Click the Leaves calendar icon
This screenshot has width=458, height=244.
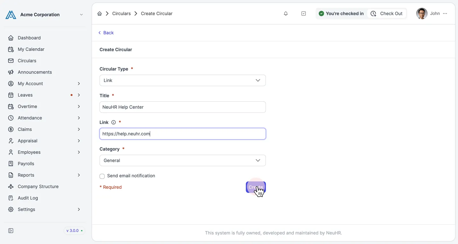click(x=11, y=95)
